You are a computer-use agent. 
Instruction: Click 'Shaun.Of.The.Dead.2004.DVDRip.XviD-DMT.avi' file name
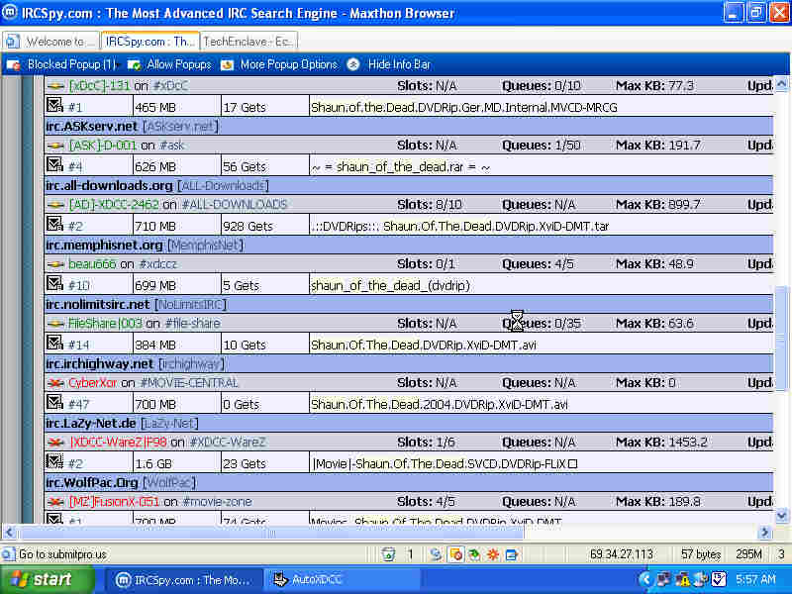pyautogui.click(x=440, y=405)
